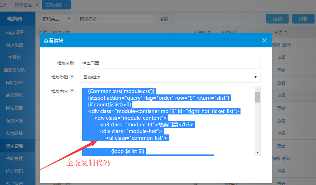Click the code box scrollbar down arrow
The height and width of the screenshot is (185, 316).
(x=257, y=153)
